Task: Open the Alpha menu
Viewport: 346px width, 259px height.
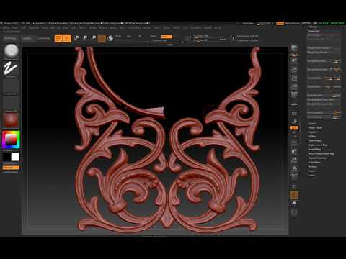Action: (5, 28)
